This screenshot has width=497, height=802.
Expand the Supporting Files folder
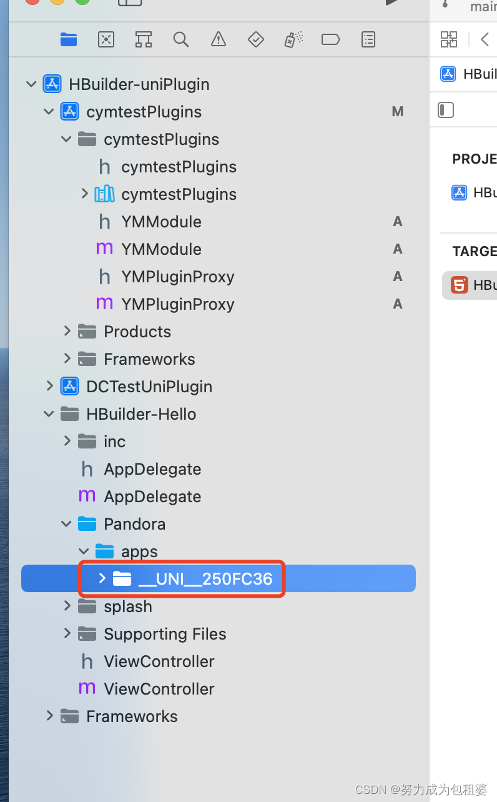(67, 633)
